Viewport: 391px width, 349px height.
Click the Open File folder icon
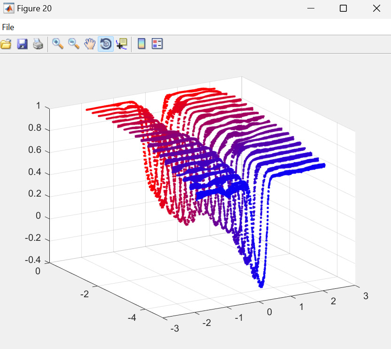click(x=6, y=44)
